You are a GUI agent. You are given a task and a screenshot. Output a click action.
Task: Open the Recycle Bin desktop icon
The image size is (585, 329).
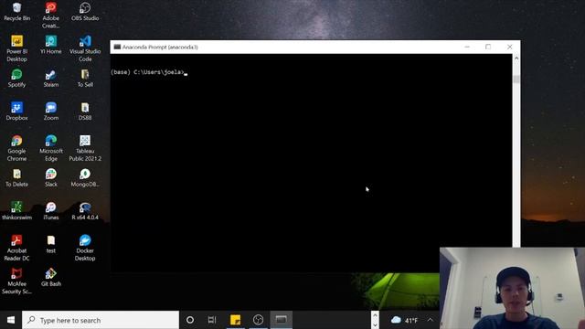[16, 12]
